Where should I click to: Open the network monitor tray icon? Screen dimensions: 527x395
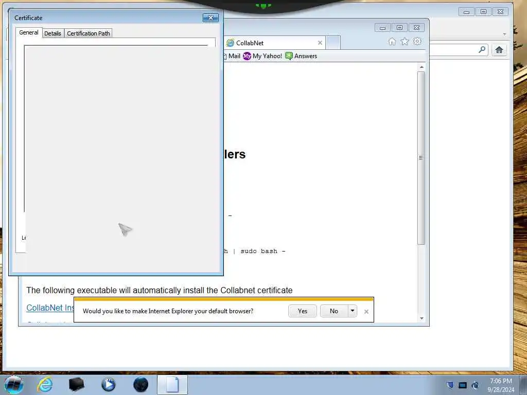tap(463, 385)
